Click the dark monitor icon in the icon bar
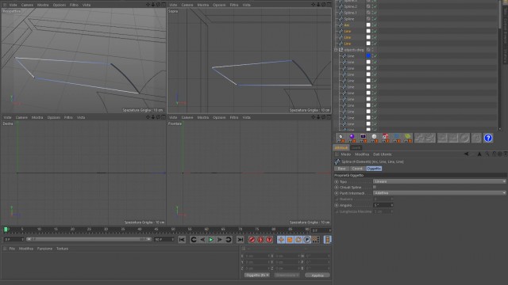Viewport: 508px width, 285px height. [363, 138]
